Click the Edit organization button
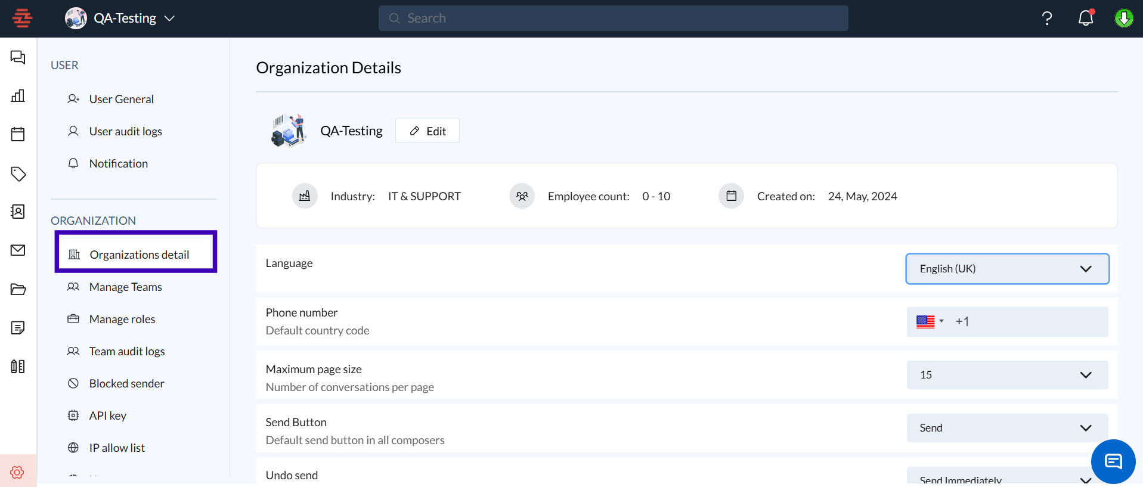 click(x=428, y=131)
